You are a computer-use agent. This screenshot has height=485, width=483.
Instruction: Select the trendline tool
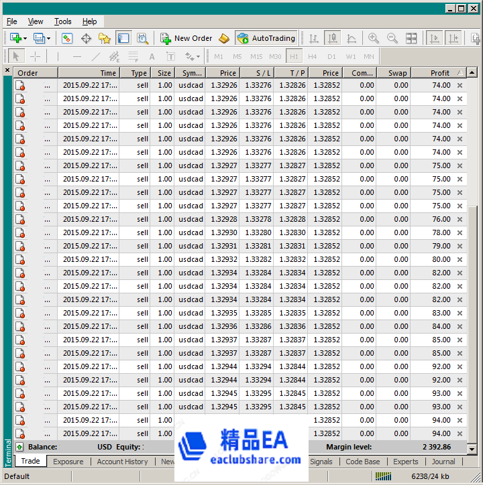[x=96, y=56]
